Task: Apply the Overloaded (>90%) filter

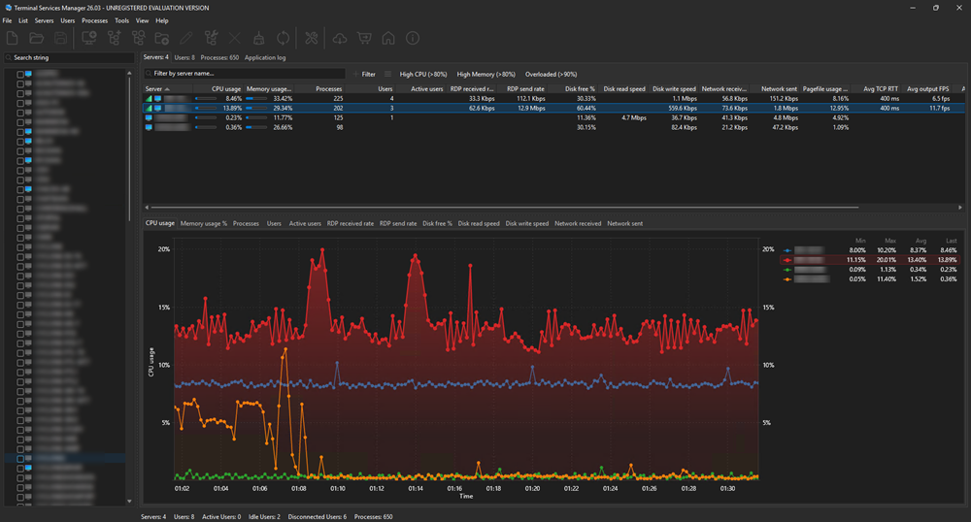Action: (552, 74)
